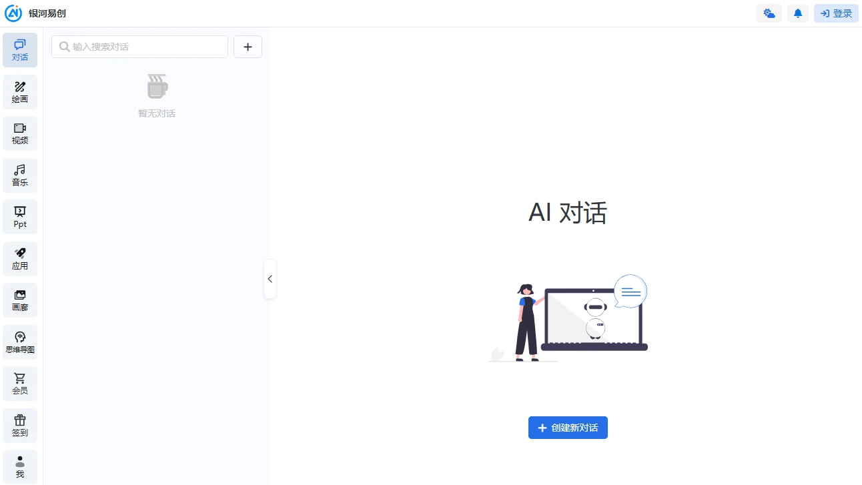Browse the 画廊 gallery

pos(20,300)
